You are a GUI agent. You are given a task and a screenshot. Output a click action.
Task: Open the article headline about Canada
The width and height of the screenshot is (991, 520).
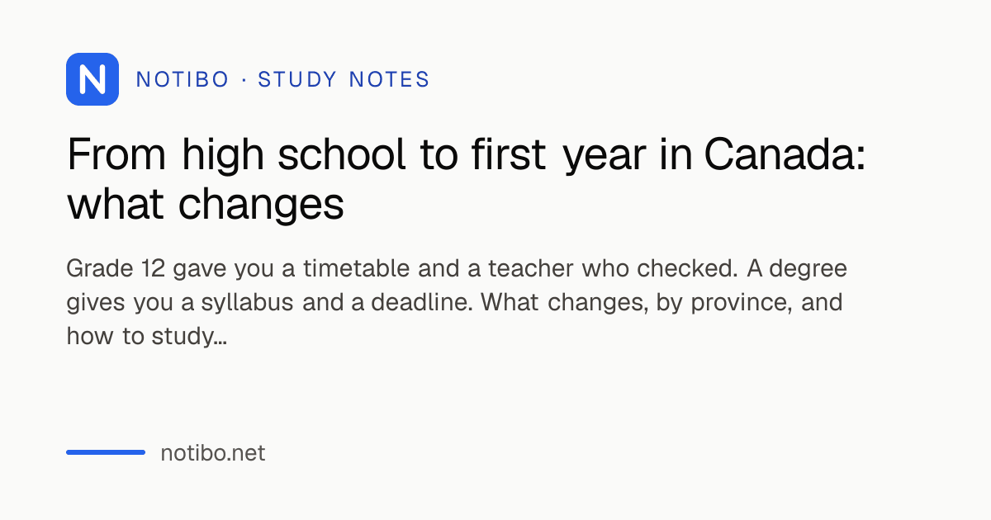pyautogui.click(x=467, y=180)
